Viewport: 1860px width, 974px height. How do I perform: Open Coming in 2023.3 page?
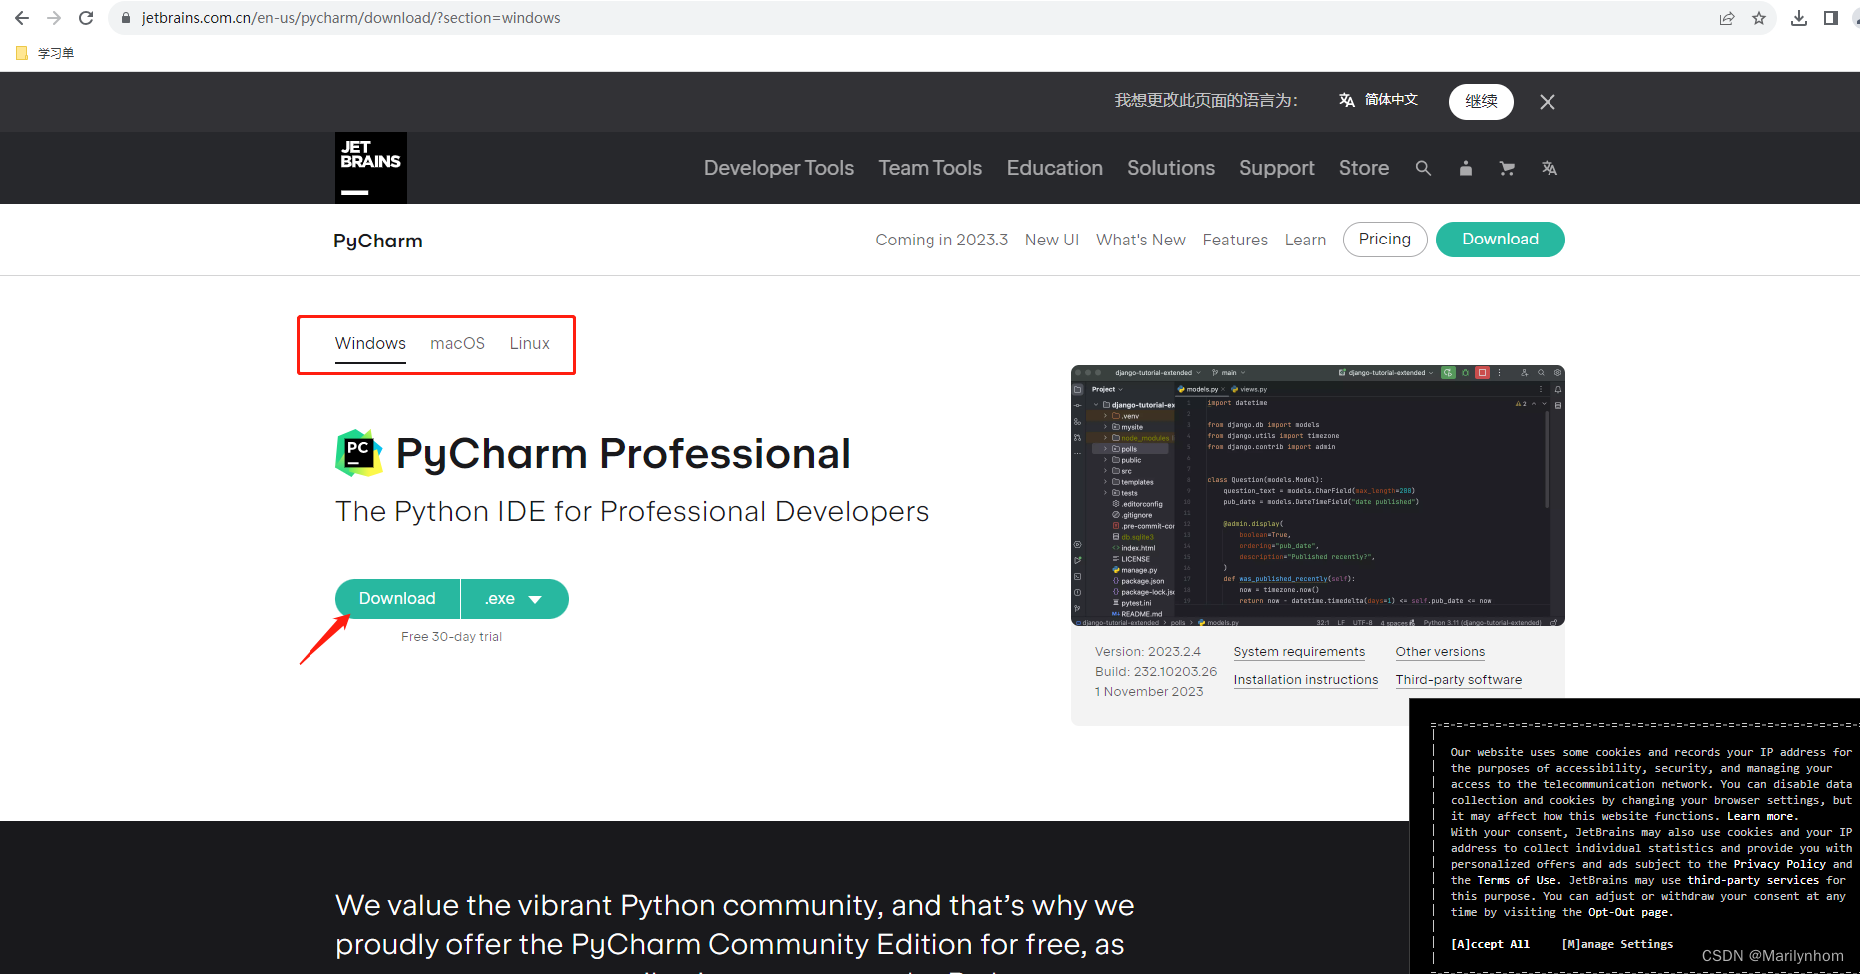[941, 240]
